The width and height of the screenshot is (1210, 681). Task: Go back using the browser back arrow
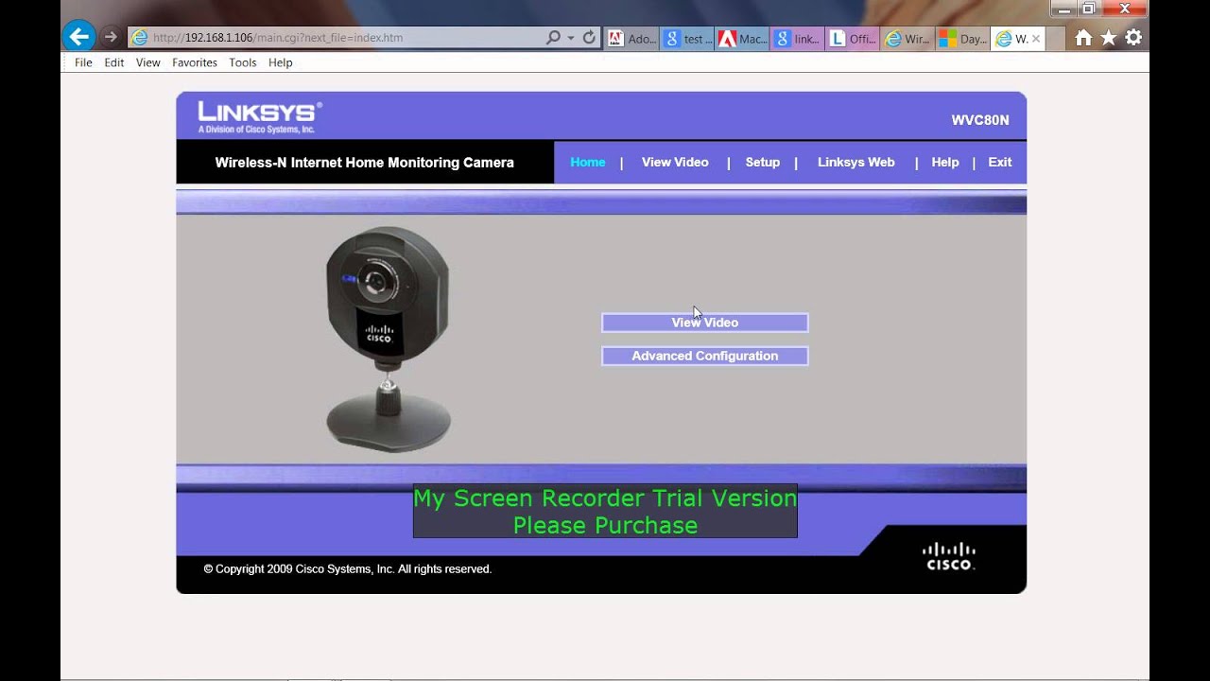click(78, 38)
